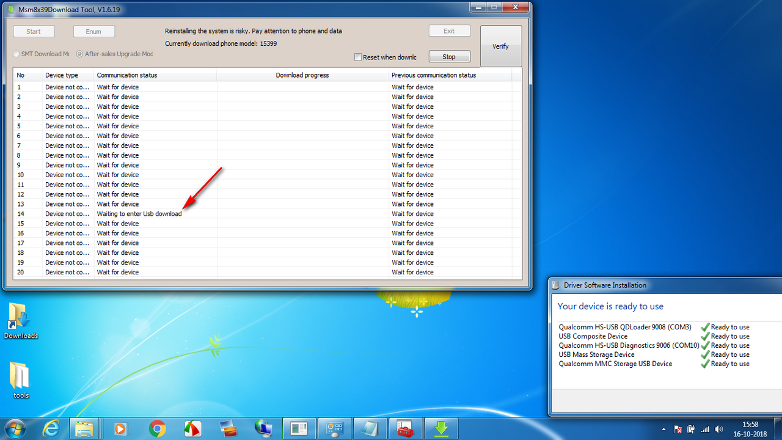Screen dimensions: 782x440
Task: Select After-sales Upgrade Mode radio button
Action: coord(79,54)
